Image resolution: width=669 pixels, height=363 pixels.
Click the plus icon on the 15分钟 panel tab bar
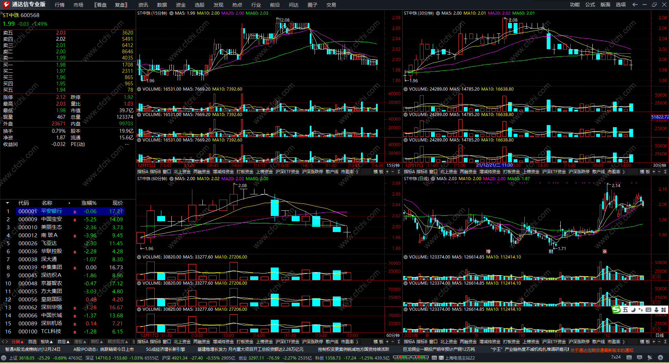pos(387,172)
